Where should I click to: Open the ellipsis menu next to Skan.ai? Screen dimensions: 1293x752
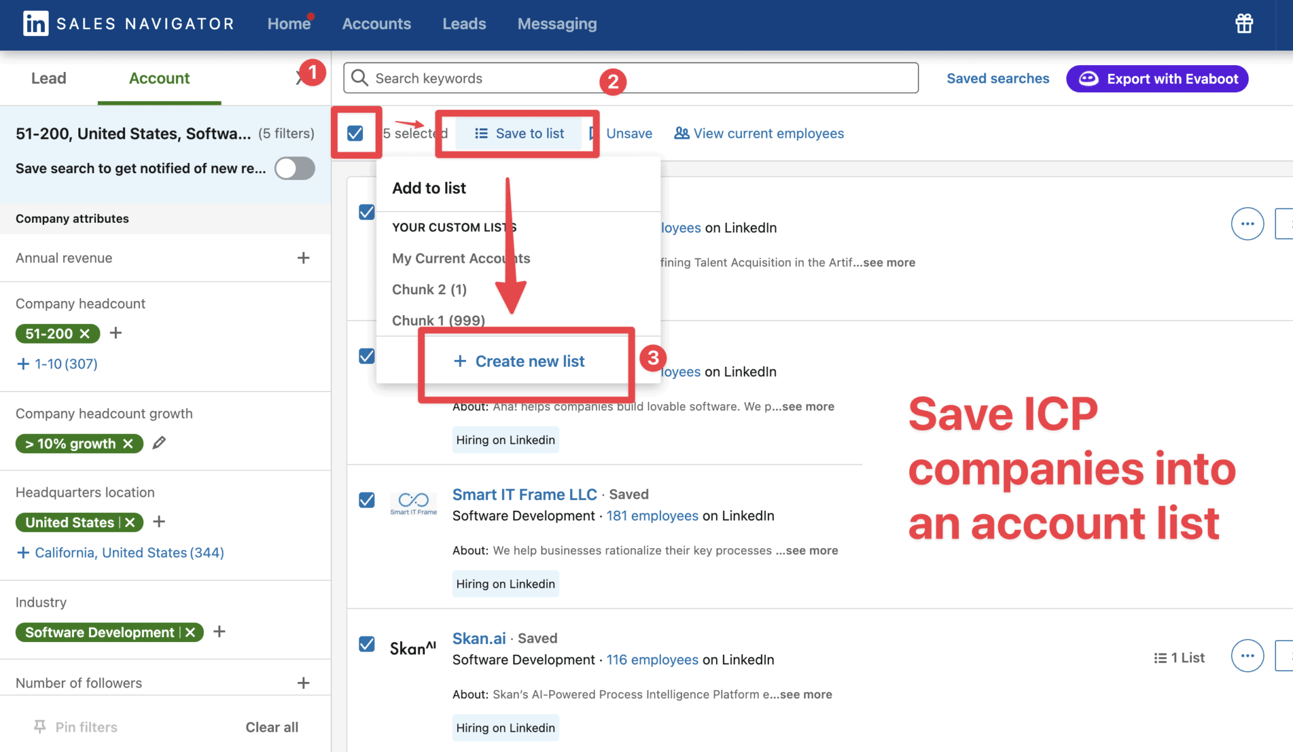[x=1247, y=656]
